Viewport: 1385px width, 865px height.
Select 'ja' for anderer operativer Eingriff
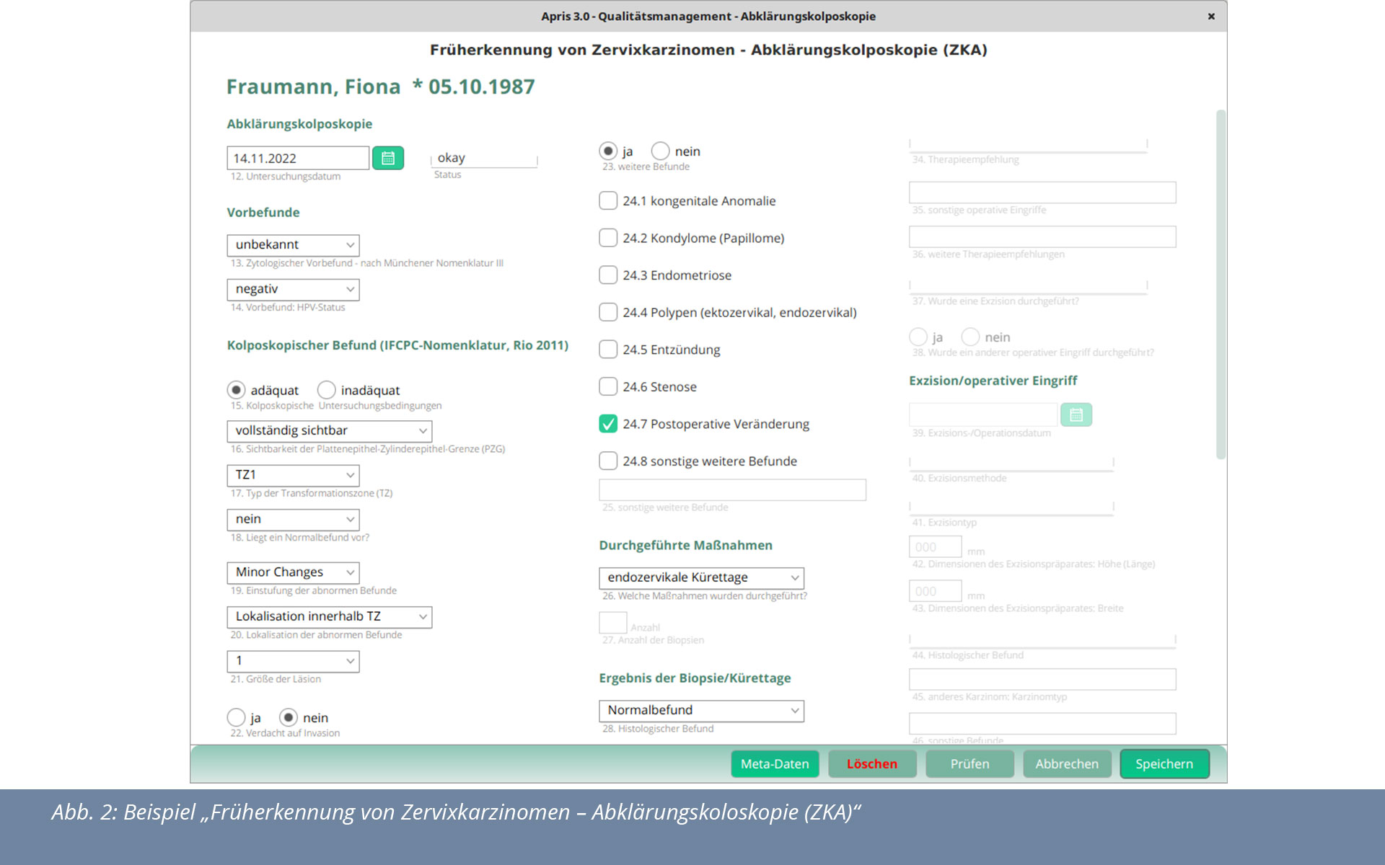[918, 337]
